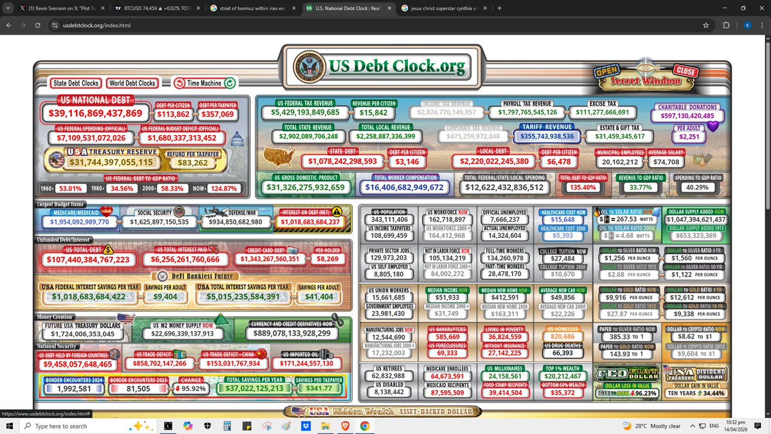Open State Debt Clocks
This screenshot has width=771, height=434.
(76, 83)
